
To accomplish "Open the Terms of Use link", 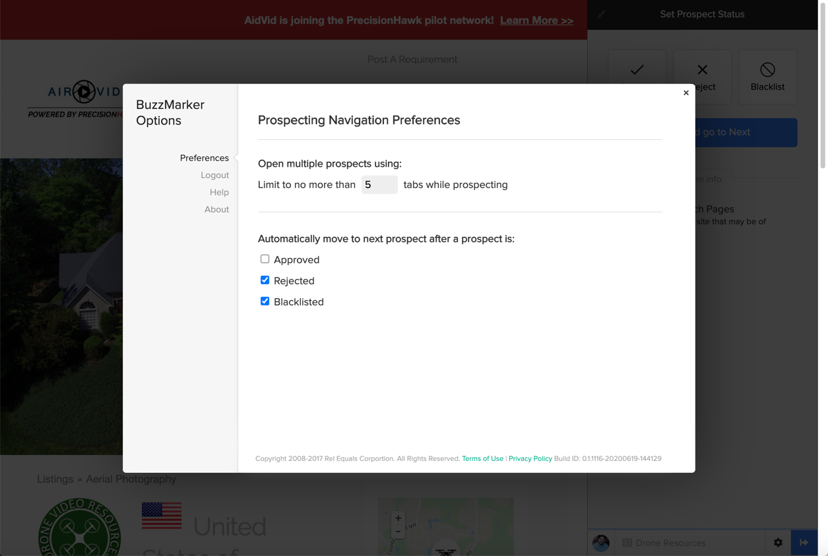I will pyautogui.click(x=482, y=458).
